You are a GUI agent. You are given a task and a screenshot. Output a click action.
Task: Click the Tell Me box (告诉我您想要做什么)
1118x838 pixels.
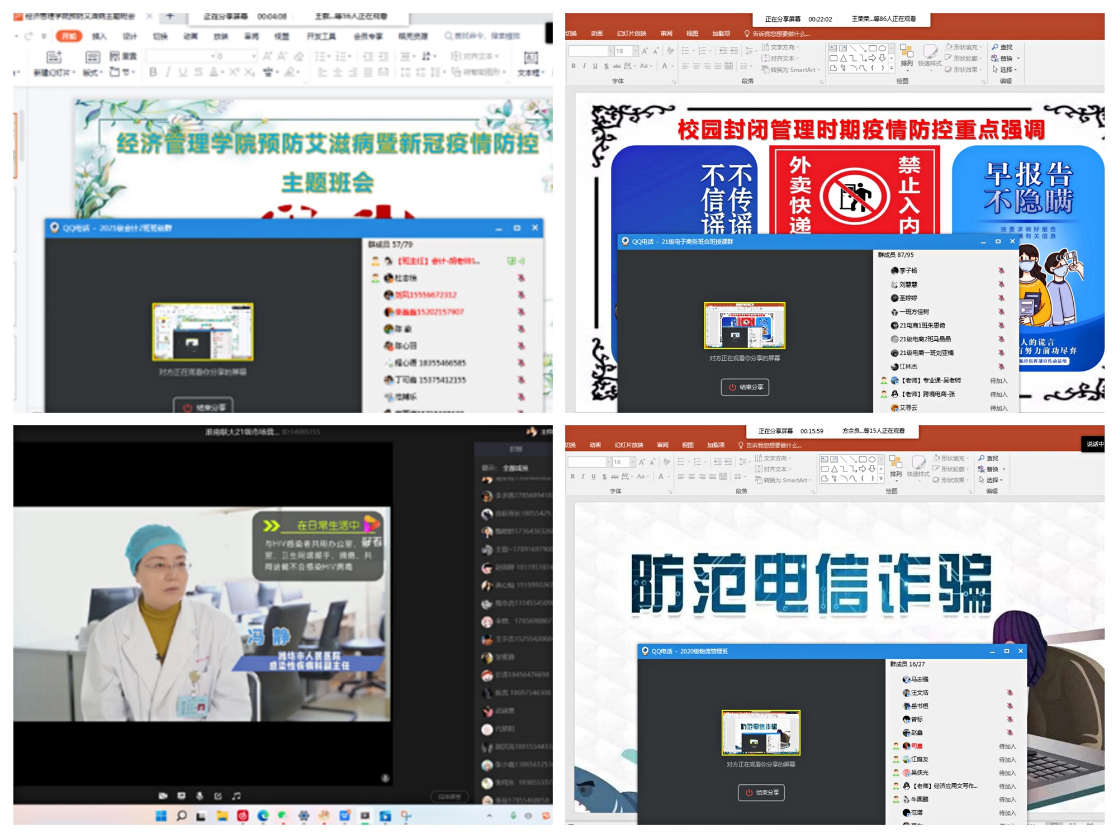click(x=777, y=34)
